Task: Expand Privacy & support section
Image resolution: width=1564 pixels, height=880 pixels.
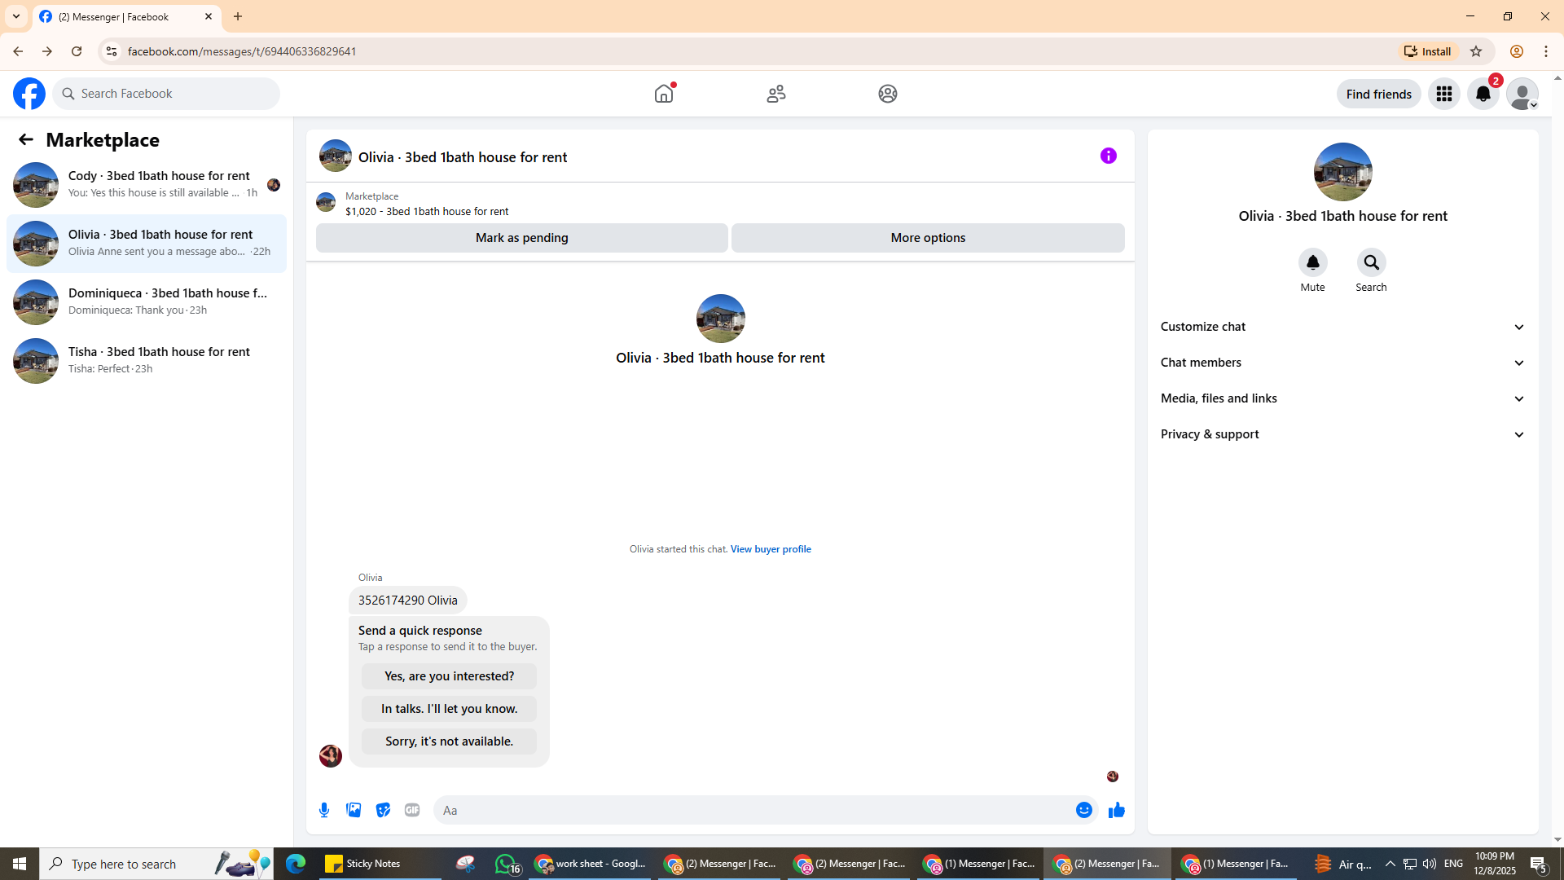Action: coord(1342,434)
